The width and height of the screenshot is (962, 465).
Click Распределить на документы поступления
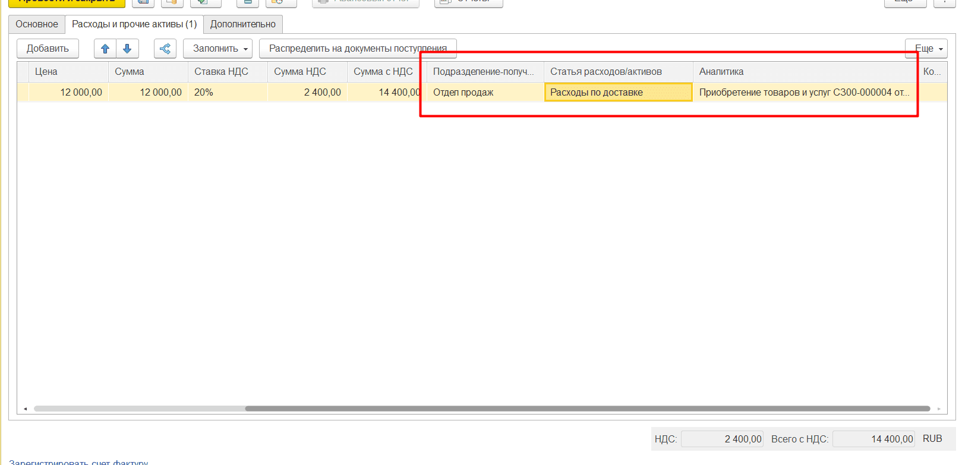click(x=358, y=49)
